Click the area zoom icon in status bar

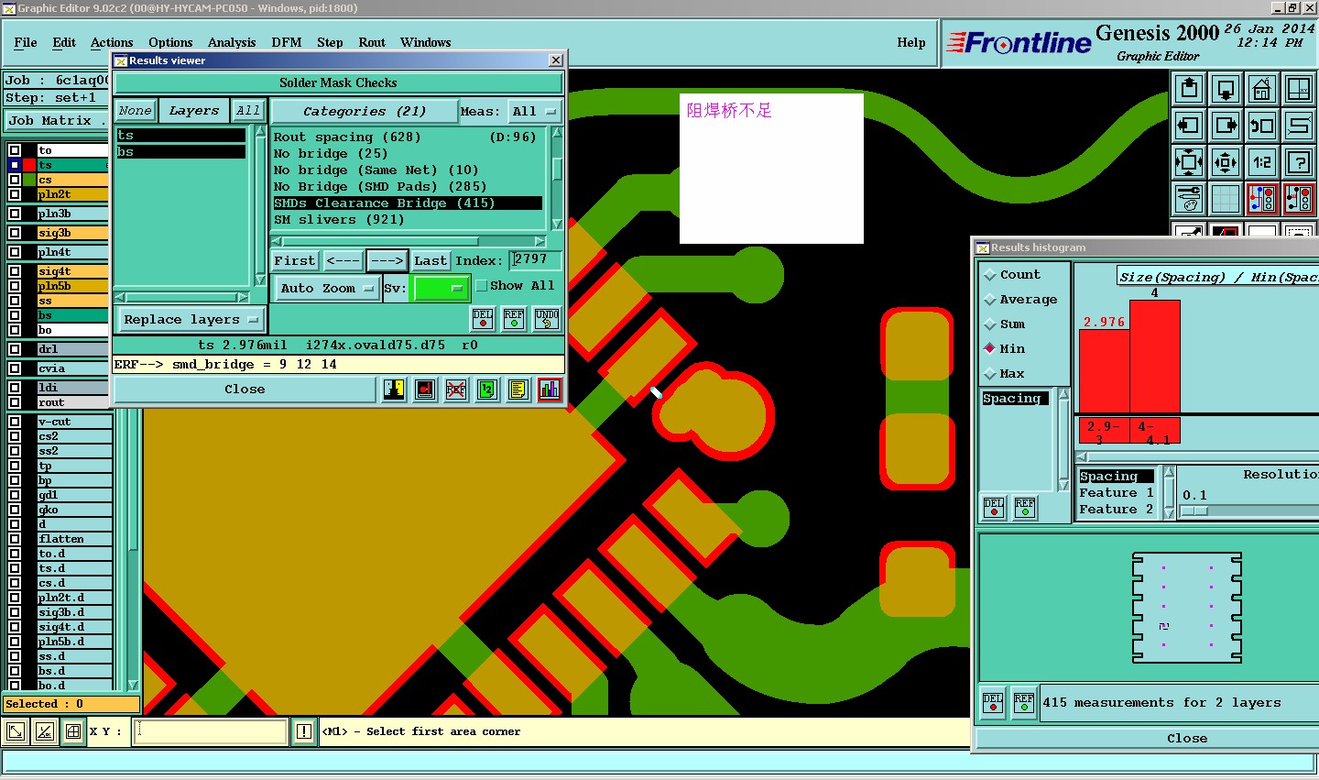click(x=16, y=731)
